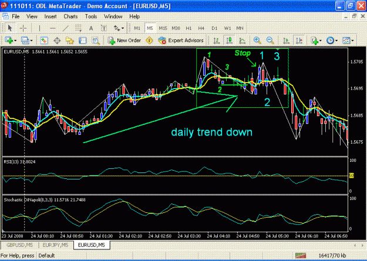Switch to the GBPUSD,M5 chart tab

pyautogui.click(x=19, y=245)
